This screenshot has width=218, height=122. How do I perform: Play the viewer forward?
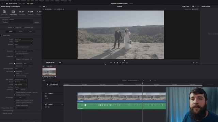tap(120, 63)
